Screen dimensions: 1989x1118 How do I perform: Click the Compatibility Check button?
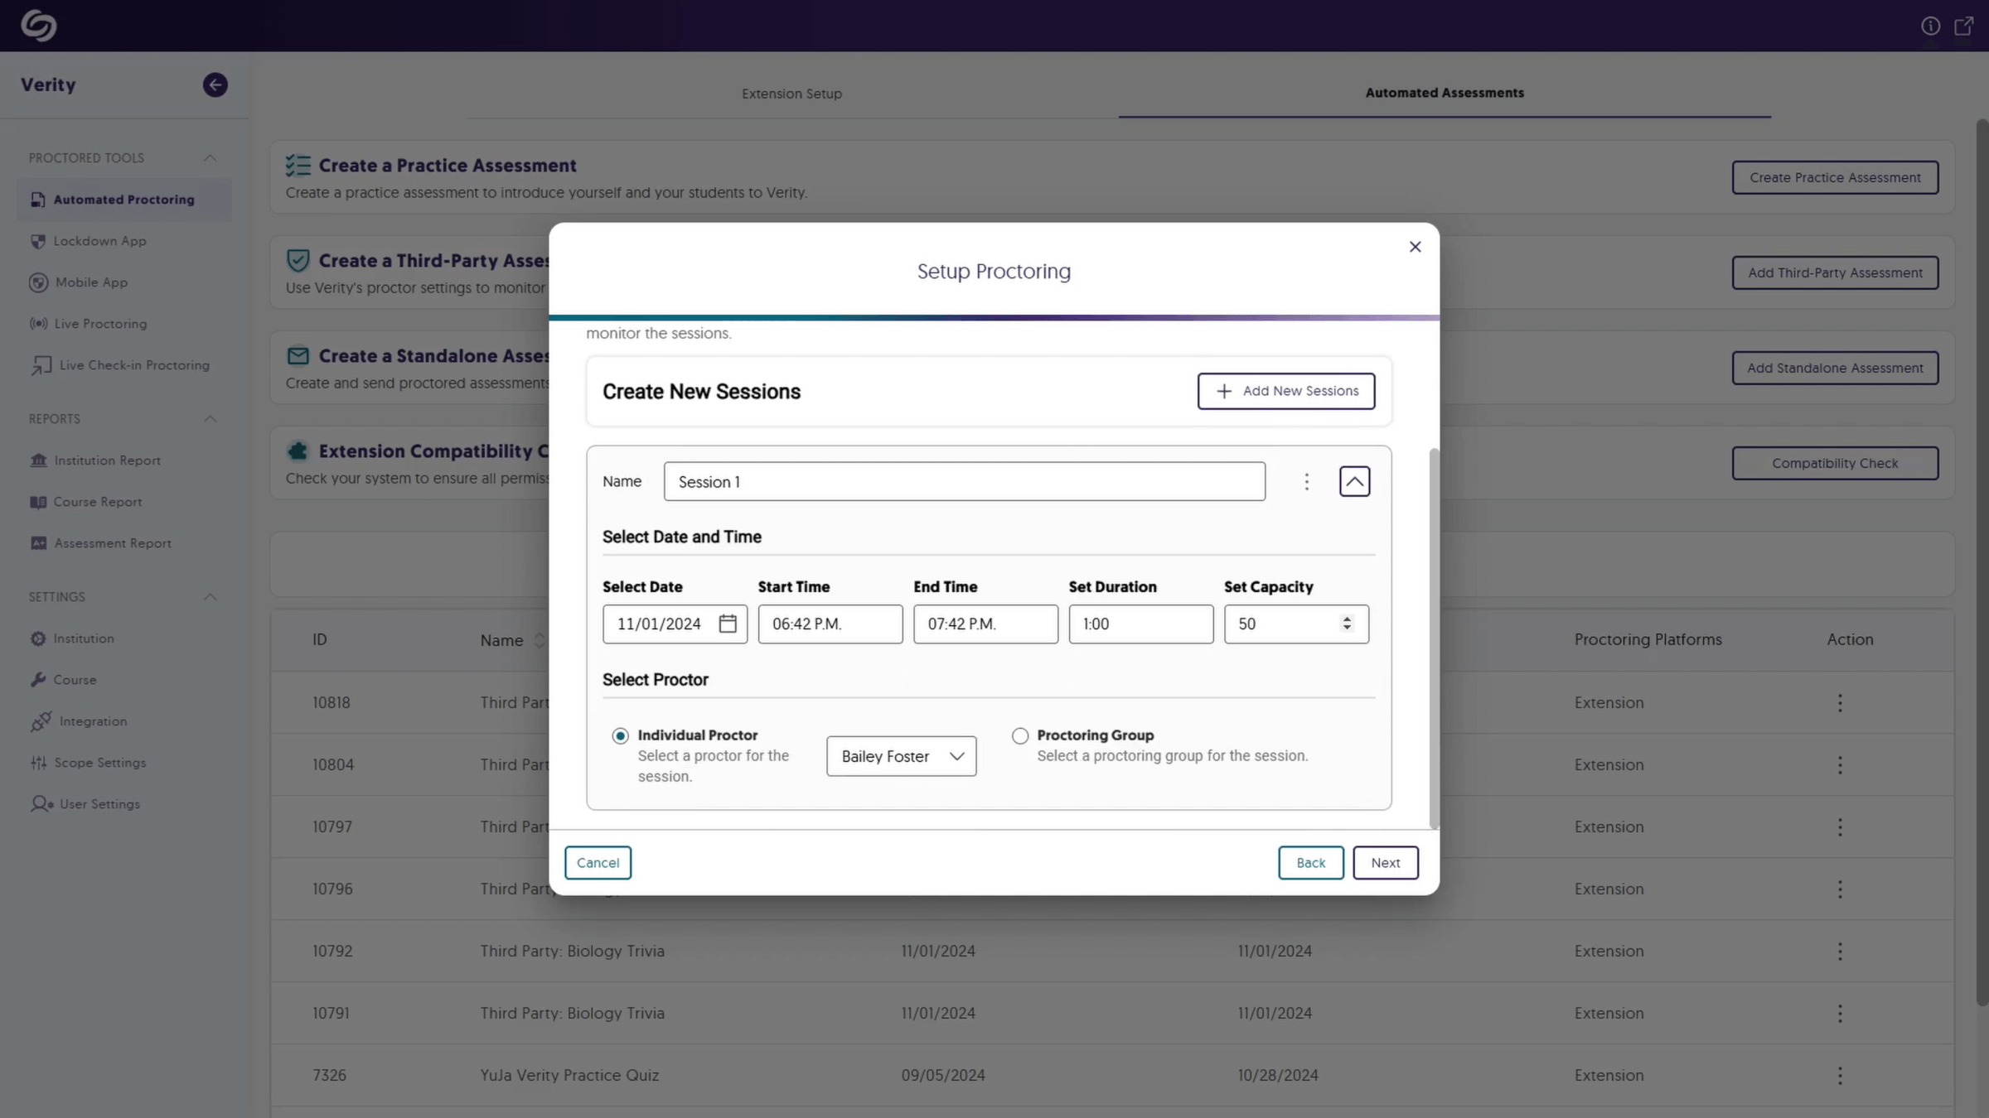pos(1835,463)
